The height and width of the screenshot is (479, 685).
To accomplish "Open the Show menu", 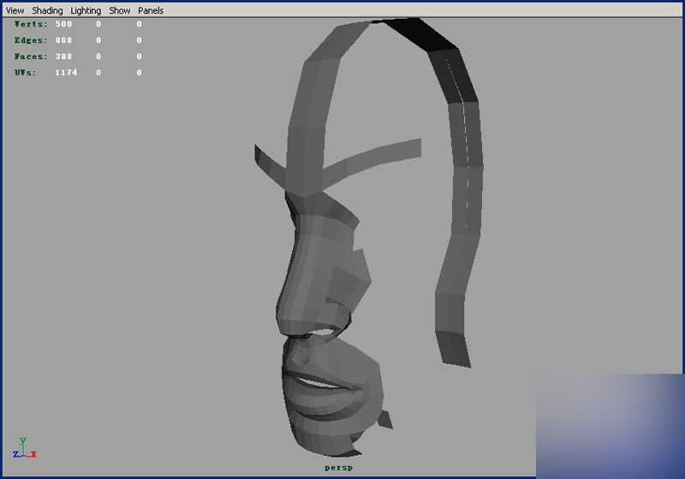I will click(x=120, y=10).
